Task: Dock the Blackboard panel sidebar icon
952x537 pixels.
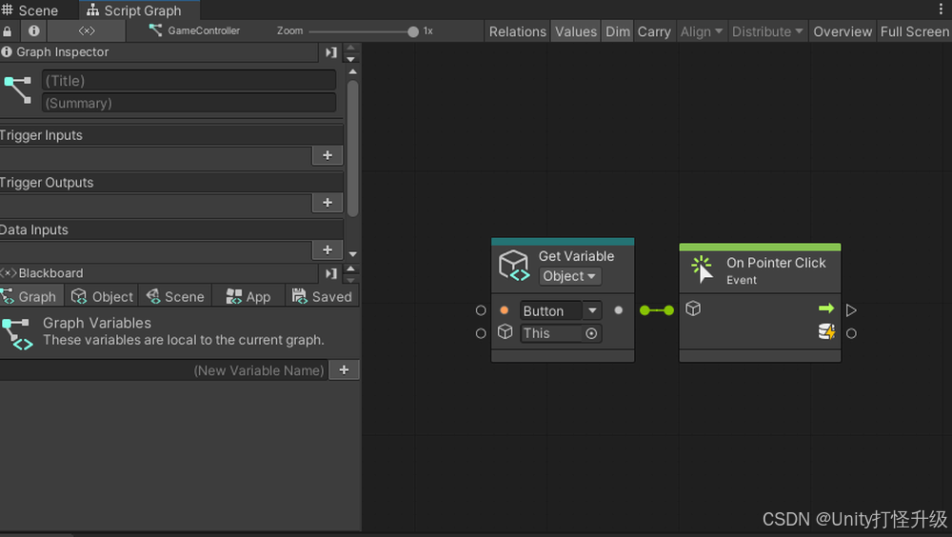Action: 331,273
